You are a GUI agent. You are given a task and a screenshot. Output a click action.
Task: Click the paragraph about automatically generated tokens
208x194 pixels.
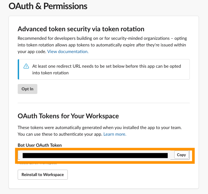click(x=100, y=131)
